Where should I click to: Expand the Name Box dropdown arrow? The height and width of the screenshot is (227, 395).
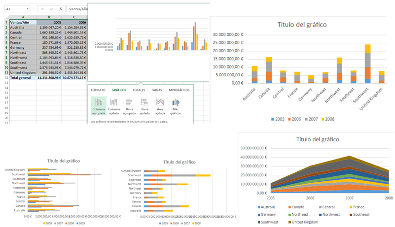point(28,9)
